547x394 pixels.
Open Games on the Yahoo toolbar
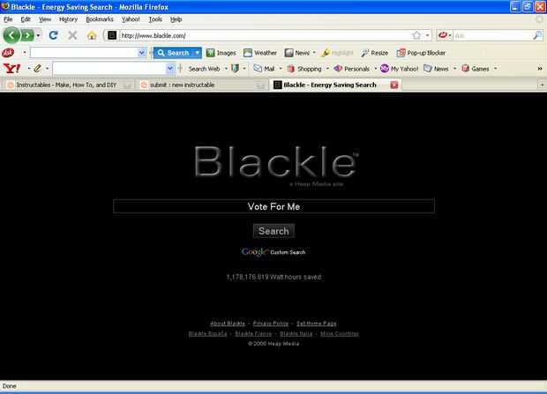point(476,69)
